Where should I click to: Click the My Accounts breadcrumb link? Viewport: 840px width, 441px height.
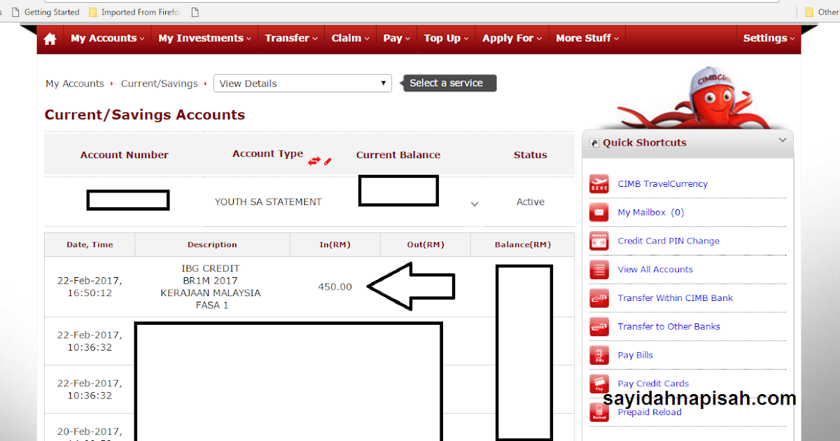coord(75,83)
